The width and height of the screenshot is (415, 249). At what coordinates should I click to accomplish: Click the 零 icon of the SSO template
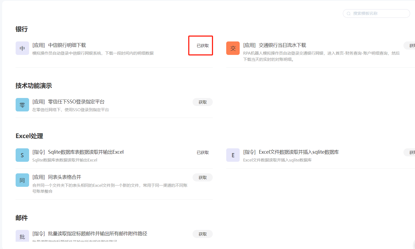[x=22, y=105]
